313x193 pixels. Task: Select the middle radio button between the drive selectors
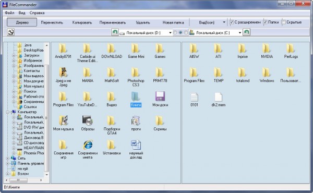coord(180,32)
